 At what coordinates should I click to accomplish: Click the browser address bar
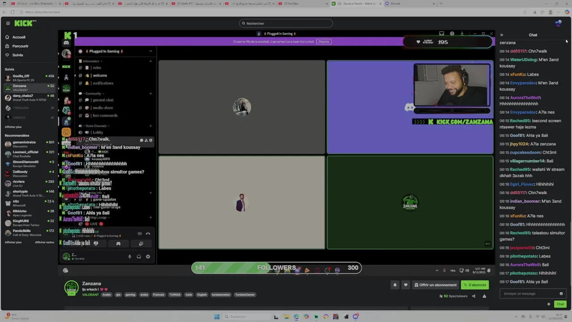point(268,12)
